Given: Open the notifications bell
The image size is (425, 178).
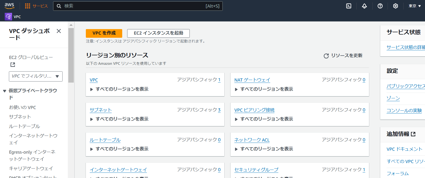Looking at the screenshot, I should click(364, 6).
